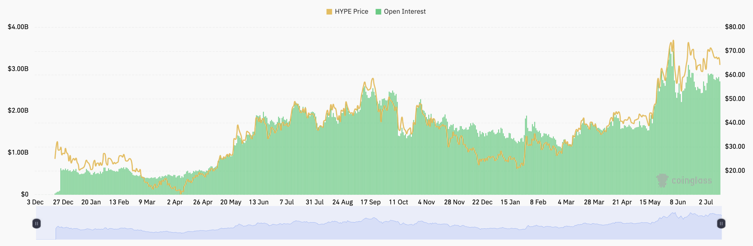Click the 13 Jun date label
Screen dimensions: 753x246
click(259, 202)
